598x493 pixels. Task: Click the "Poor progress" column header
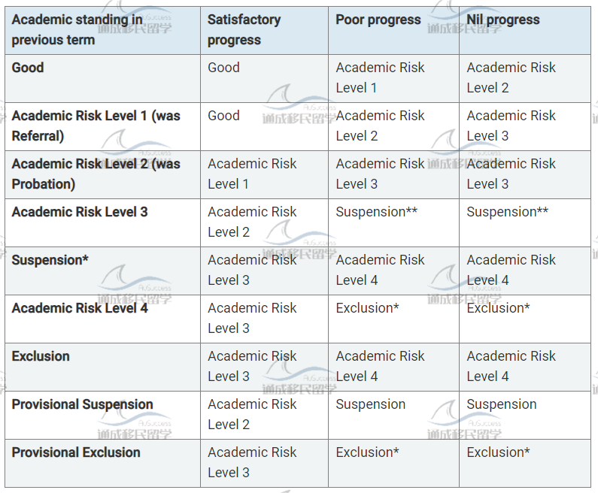378,20
